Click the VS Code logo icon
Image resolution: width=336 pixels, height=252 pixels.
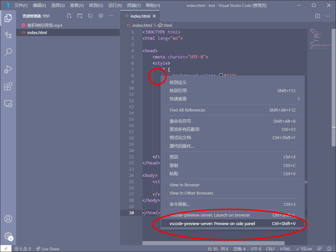tap(6, 5)
